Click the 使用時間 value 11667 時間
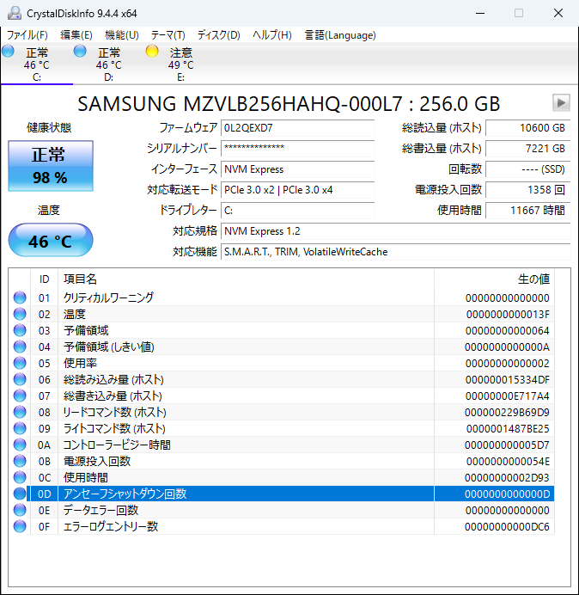 (527, 210)
